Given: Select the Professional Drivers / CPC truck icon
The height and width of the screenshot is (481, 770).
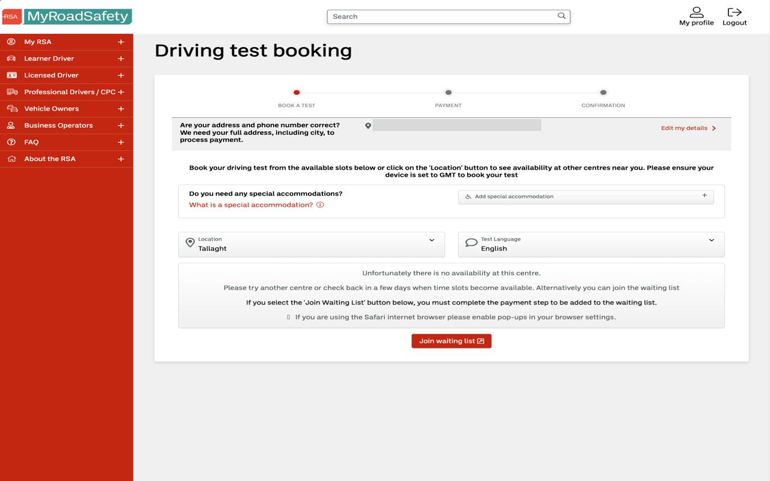Looking at the screenshot, I should tap(11, 91).
